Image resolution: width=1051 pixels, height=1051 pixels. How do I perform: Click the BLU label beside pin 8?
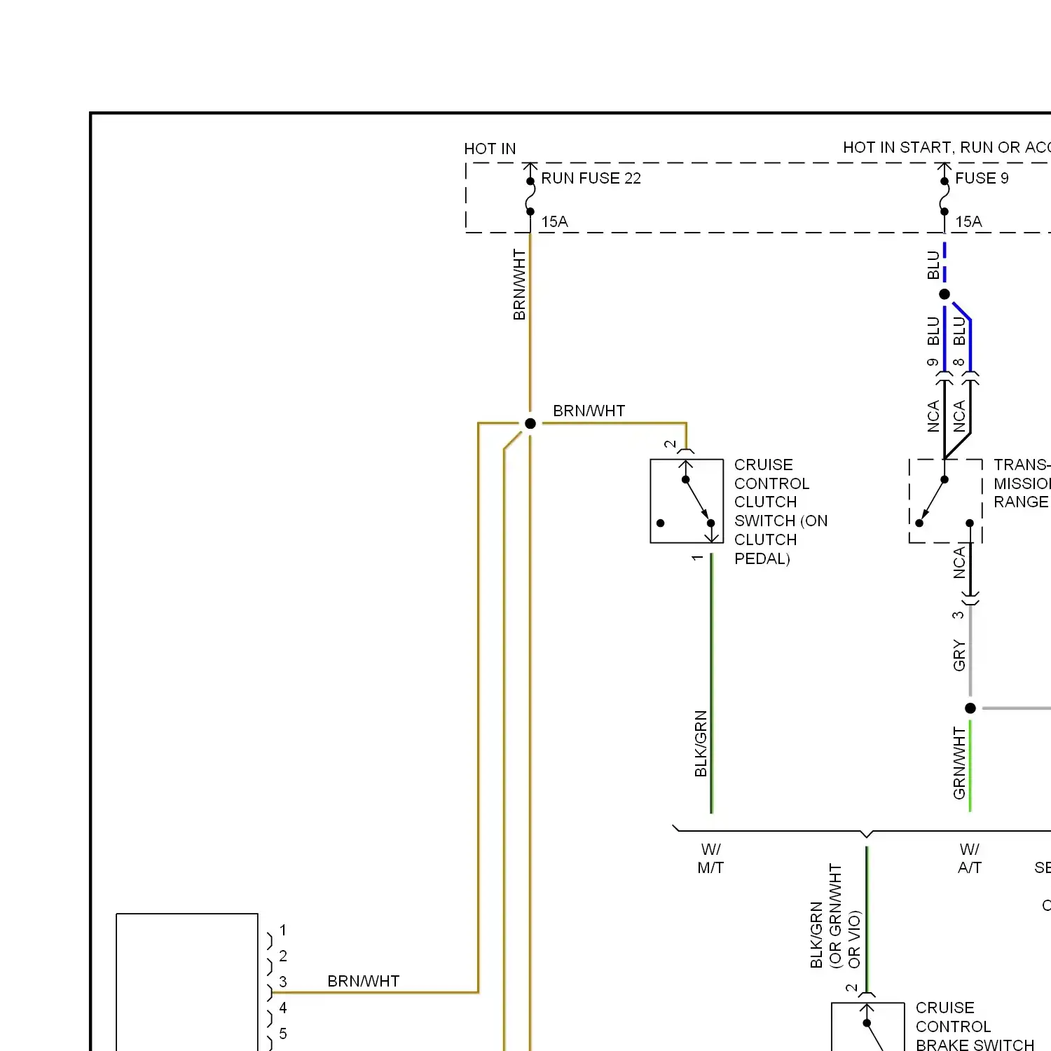[959, 331]
